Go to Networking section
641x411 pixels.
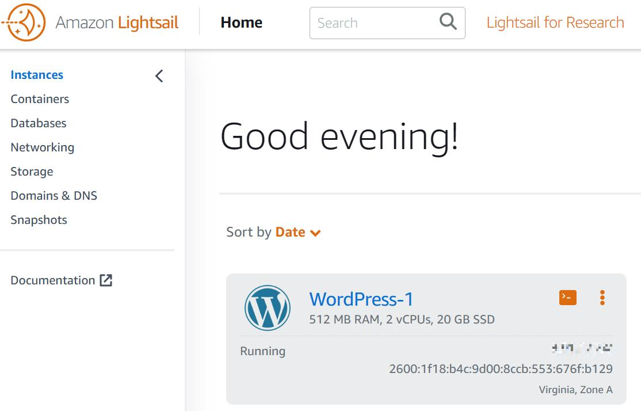(x=43, y=147)
